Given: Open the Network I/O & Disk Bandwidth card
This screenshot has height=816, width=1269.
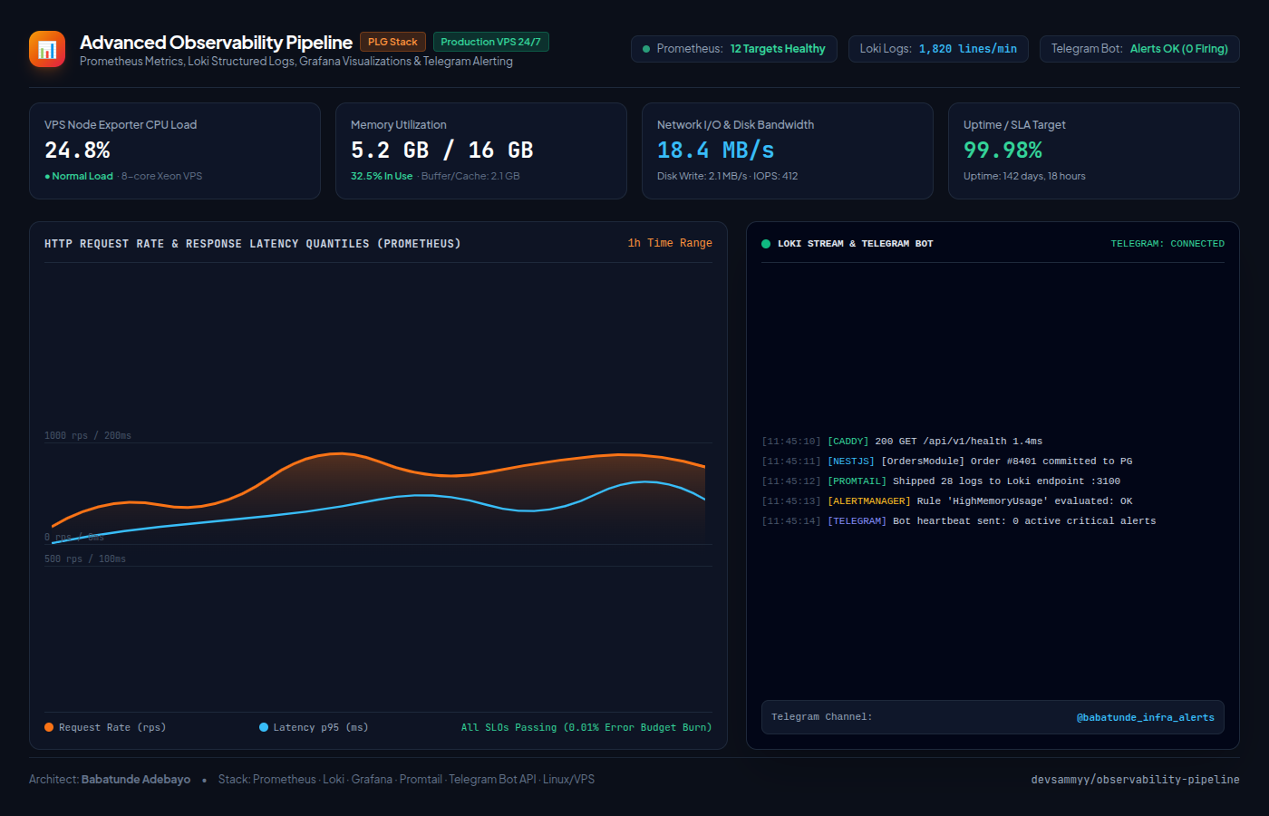Looking at the screenshot, I should [788, 151].
